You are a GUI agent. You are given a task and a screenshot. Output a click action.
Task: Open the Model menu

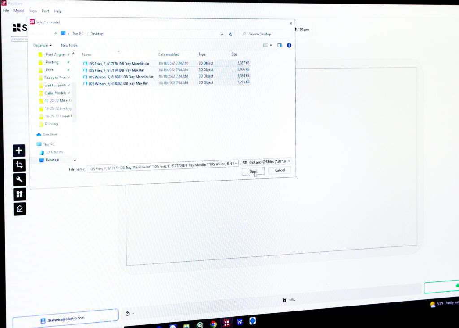19,11
